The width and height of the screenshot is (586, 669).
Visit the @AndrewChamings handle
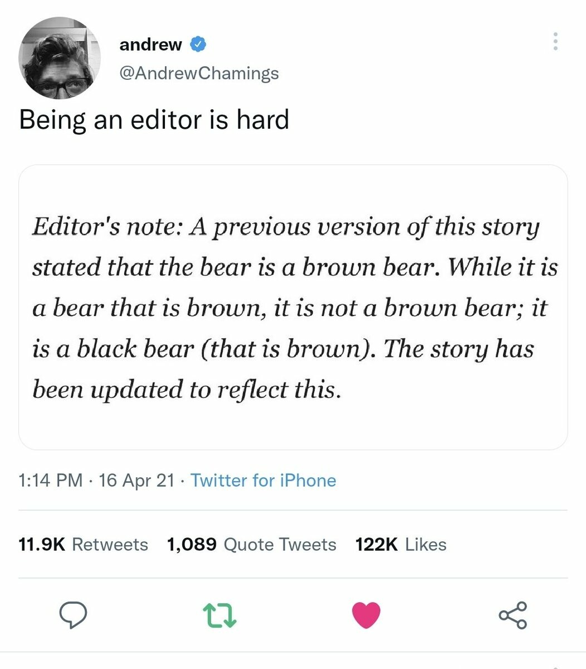tap(199, 73)
